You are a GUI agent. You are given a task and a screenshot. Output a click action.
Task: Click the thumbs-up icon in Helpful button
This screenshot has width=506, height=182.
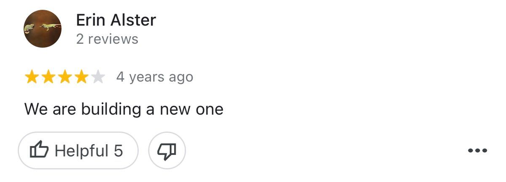pyautogui.click(x=39, y=150)
